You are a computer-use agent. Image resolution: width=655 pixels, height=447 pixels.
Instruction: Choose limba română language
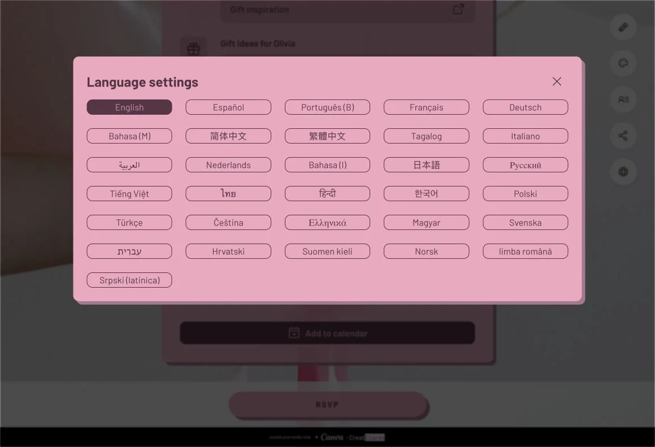click(526, 251)
